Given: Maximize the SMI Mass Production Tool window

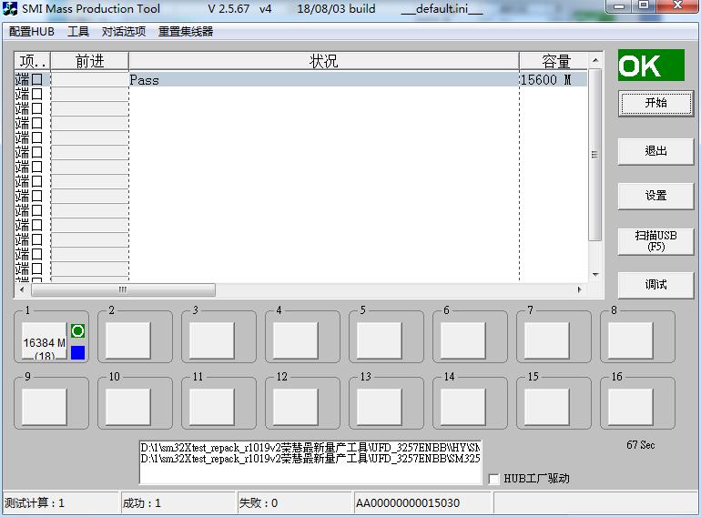Looking at the screenshot, I should [644, 6].
